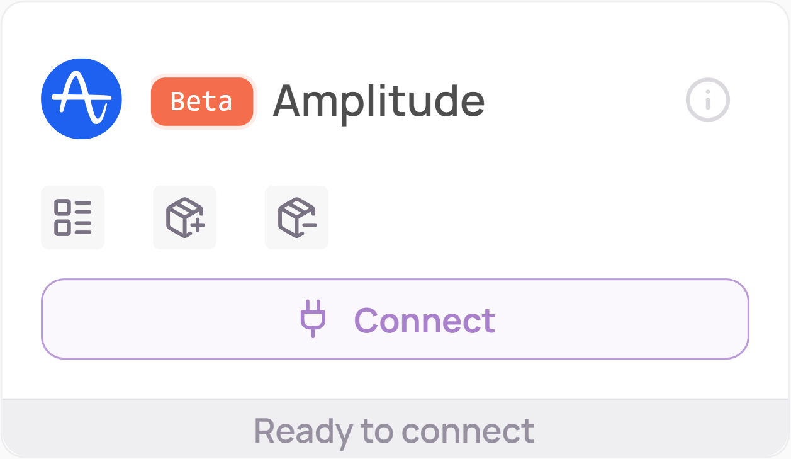Select the list layout icon
Image resolution: width=791 pixels, height=459 pixels.
(73, 218)
